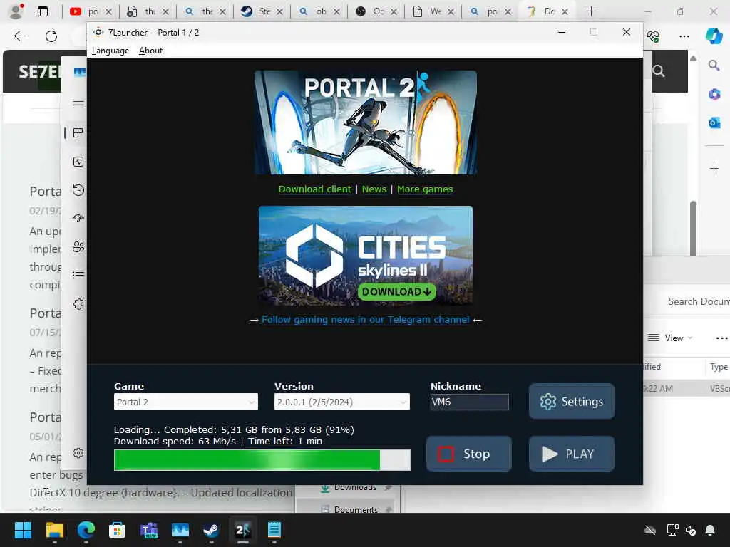Click the hamburger menu in background window
This screenshot has width=730, height=547.
[x=78, y=105]
